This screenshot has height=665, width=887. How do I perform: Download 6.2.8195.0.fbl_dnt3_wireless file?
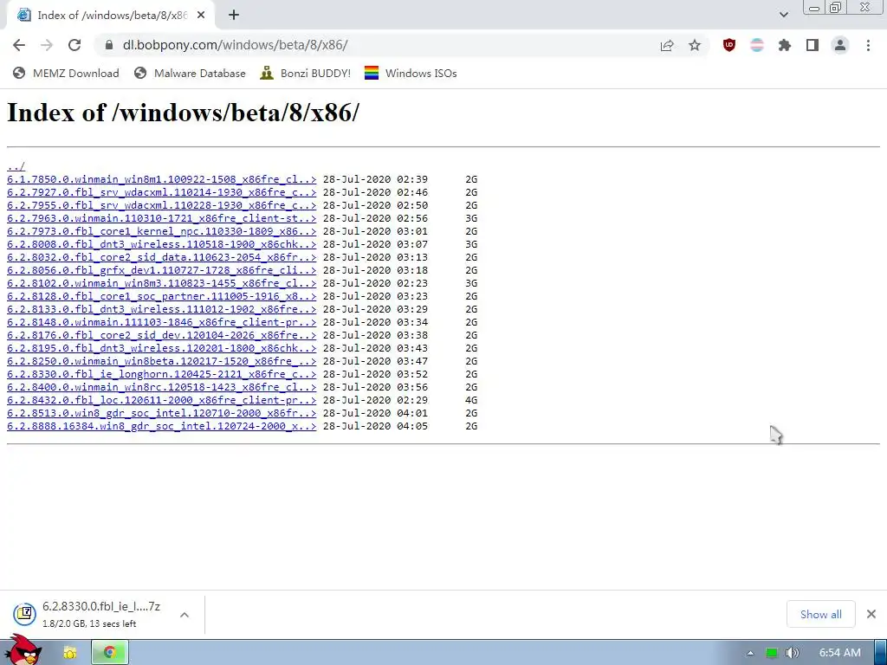pyautogui.click(x=161, y=348)
